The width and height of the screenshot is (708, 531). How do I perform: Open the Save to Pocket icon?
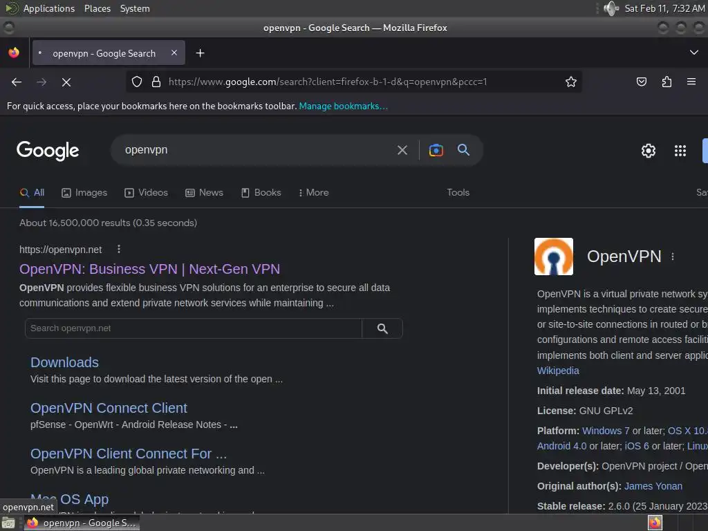point(641,82)
